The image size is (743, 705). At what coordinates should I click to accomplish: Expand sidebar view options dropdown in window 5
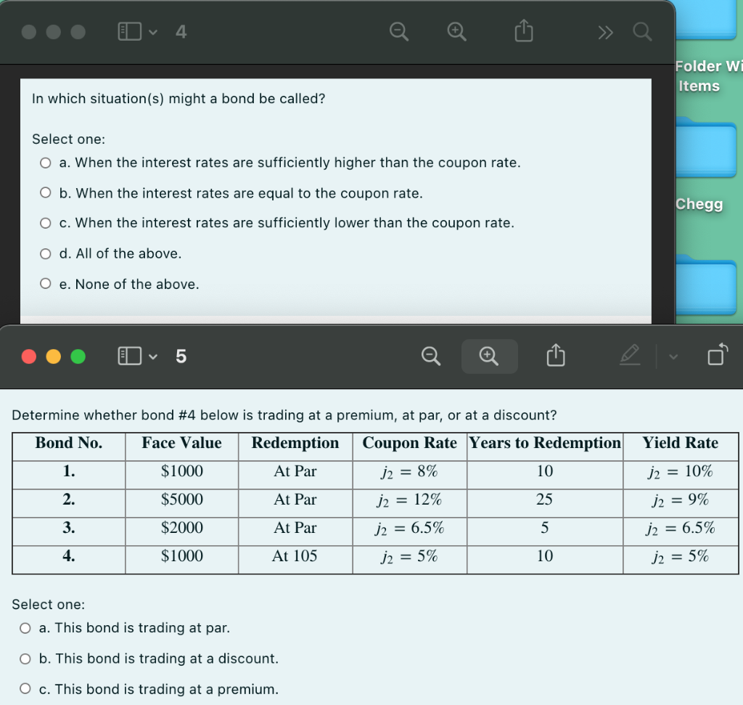(x=152, y=356)
